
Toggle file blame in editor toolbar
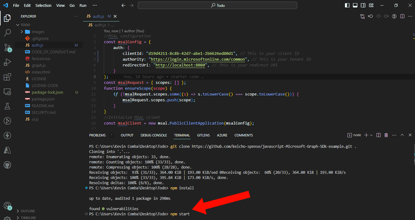[x=394, y=17]
